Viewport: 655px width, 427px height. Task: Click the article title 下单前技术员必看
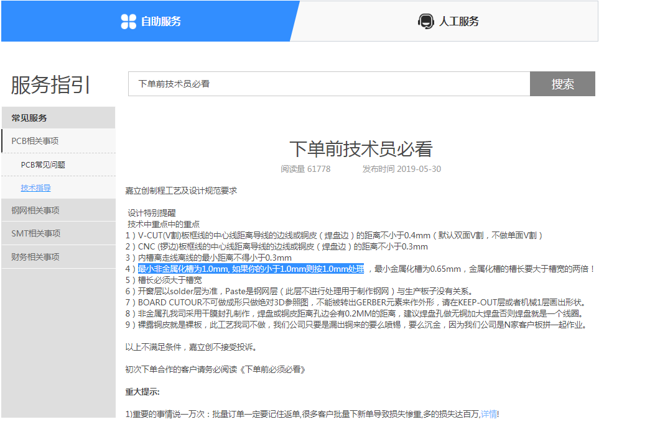pyautogui.click(x=360, y=149)
